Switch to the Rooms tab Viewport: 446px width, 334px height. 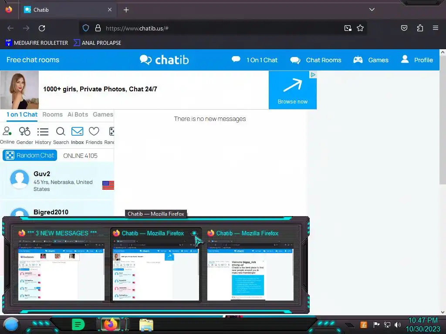click(52, 115)
